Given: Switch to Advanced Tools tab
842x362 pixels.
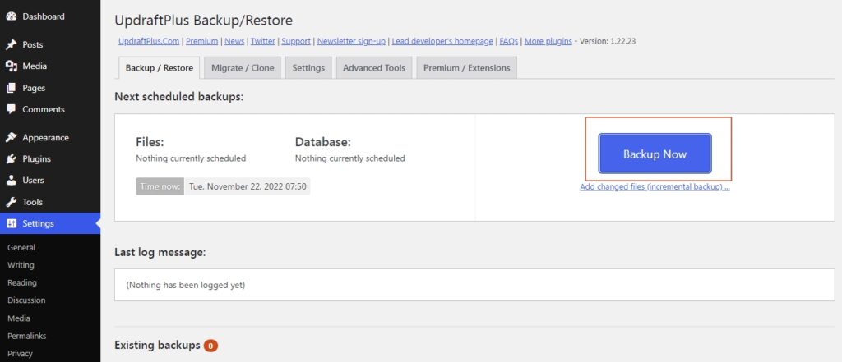Looking at the screenshot, I should click(374, 68).
